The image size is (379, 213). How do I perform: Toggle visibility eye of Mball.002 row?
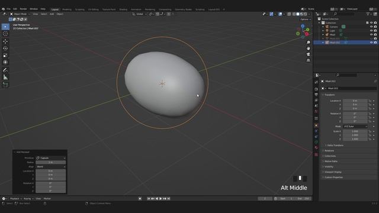click(x=371, y=43)
